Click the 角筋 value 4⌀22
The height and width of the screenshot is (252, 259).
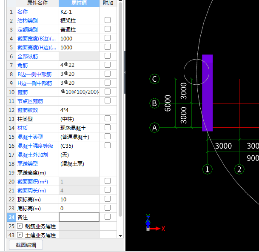pos(79,65)
